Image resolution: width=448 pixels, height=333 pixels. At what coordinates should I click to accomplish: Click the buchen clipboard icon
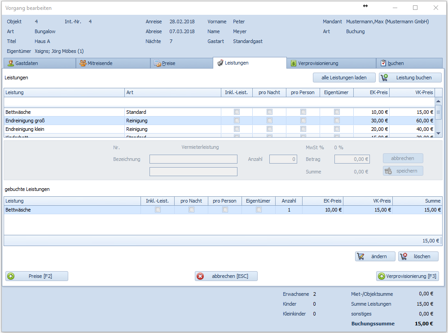point(383,63)
